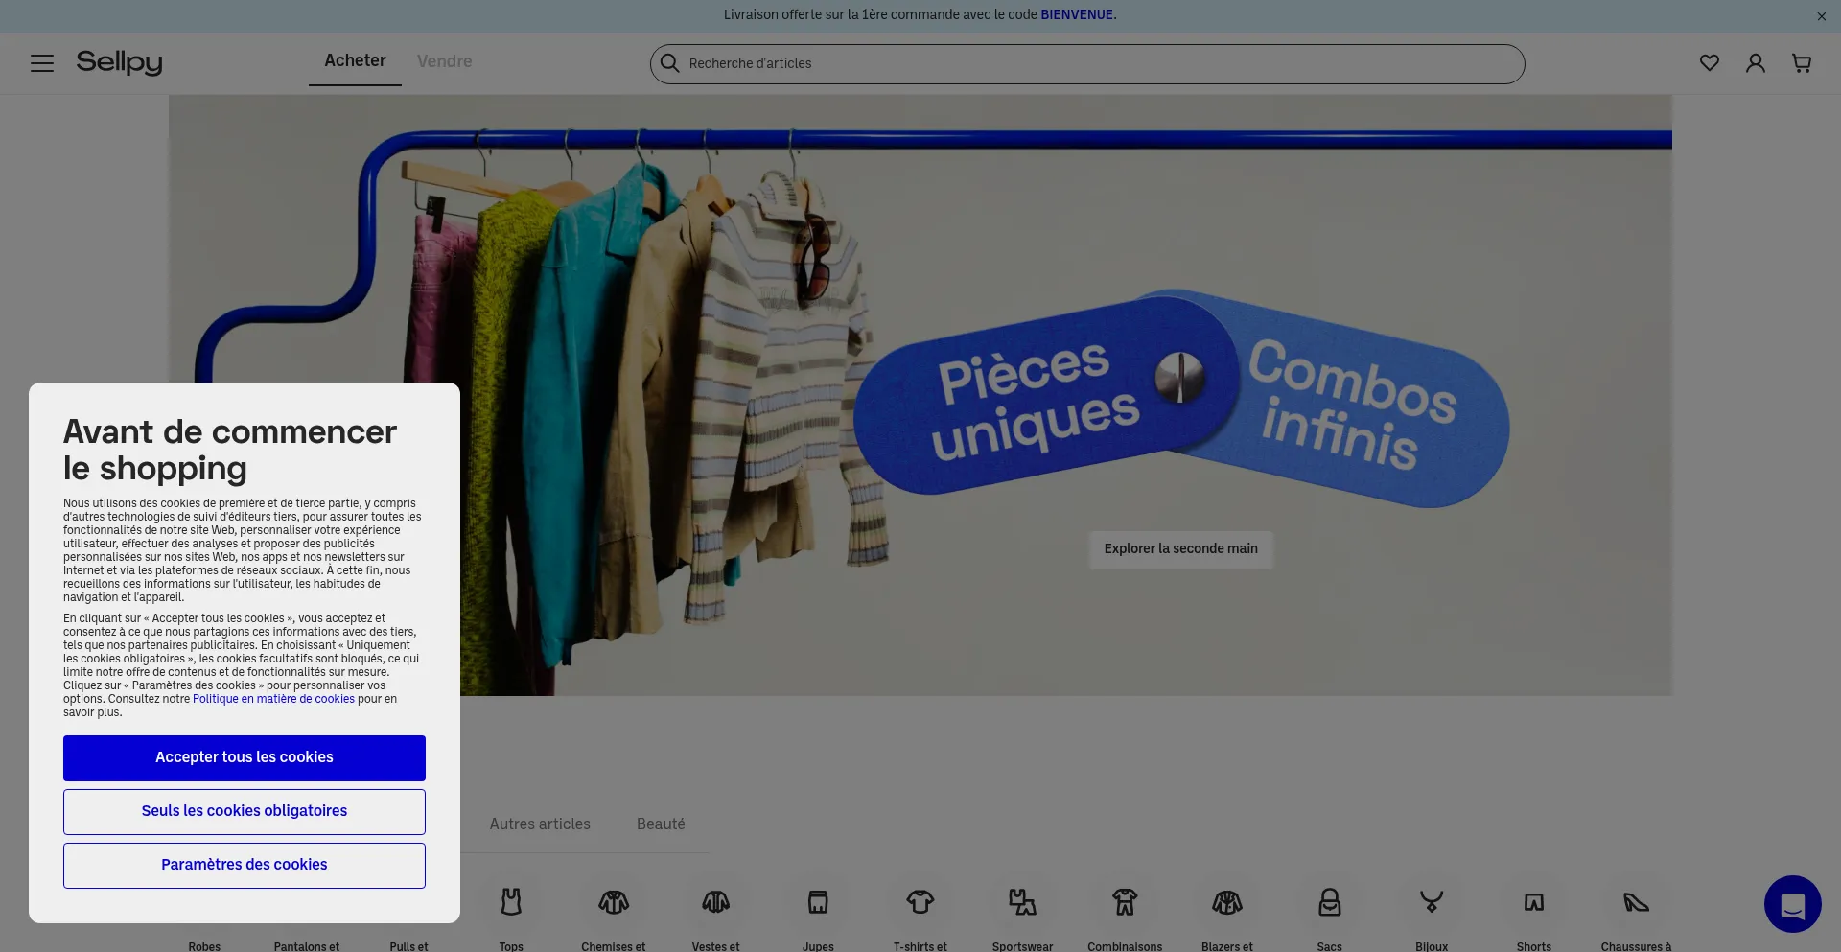Click the Sellpy logo
The width and height of the screenshot is (1841, 952).
point(120,62)
